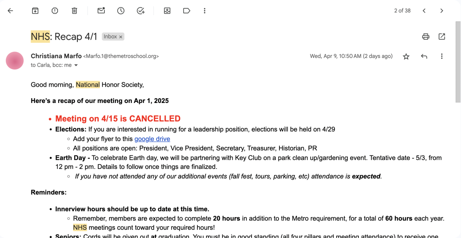Move this email to another folder
Image resolution: width=461 pixels, height=238 pixels.
(x=167, y=11)
